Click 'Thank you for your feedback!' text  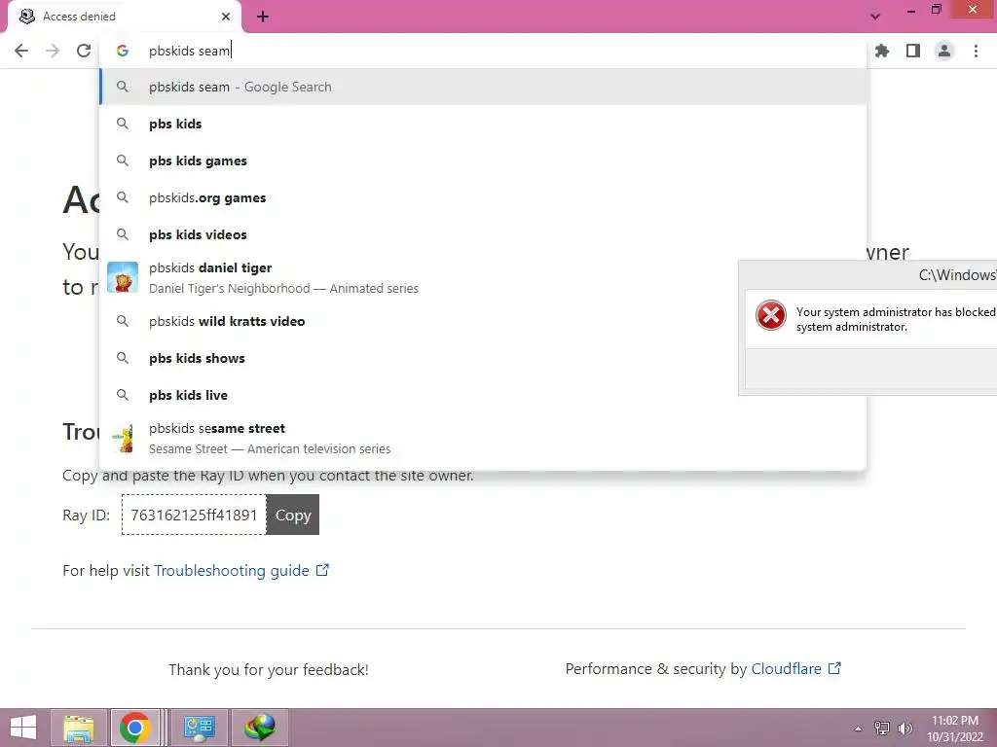click(269, 669)
